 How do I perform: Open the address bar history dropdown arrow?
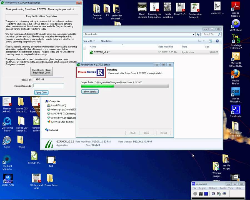[x=194, y=34]
